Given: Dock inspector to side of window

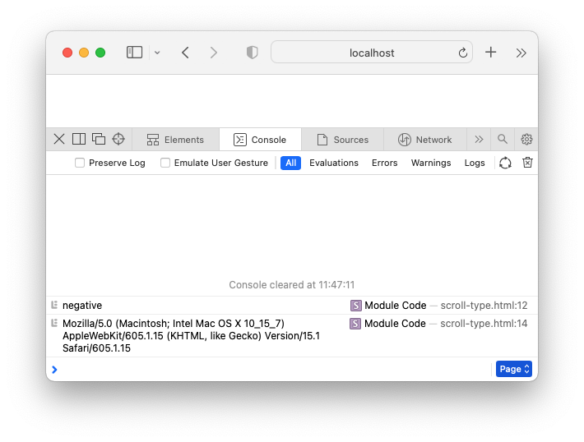Looking at the screenshot, I should click(79, 139).
